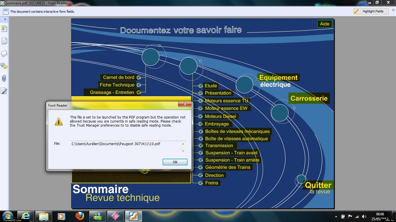Open the Graissage - Entretien section
Image resolution: width=396 pixels, height=222 pixels.
pyautogui.click(x=112, y=92)
